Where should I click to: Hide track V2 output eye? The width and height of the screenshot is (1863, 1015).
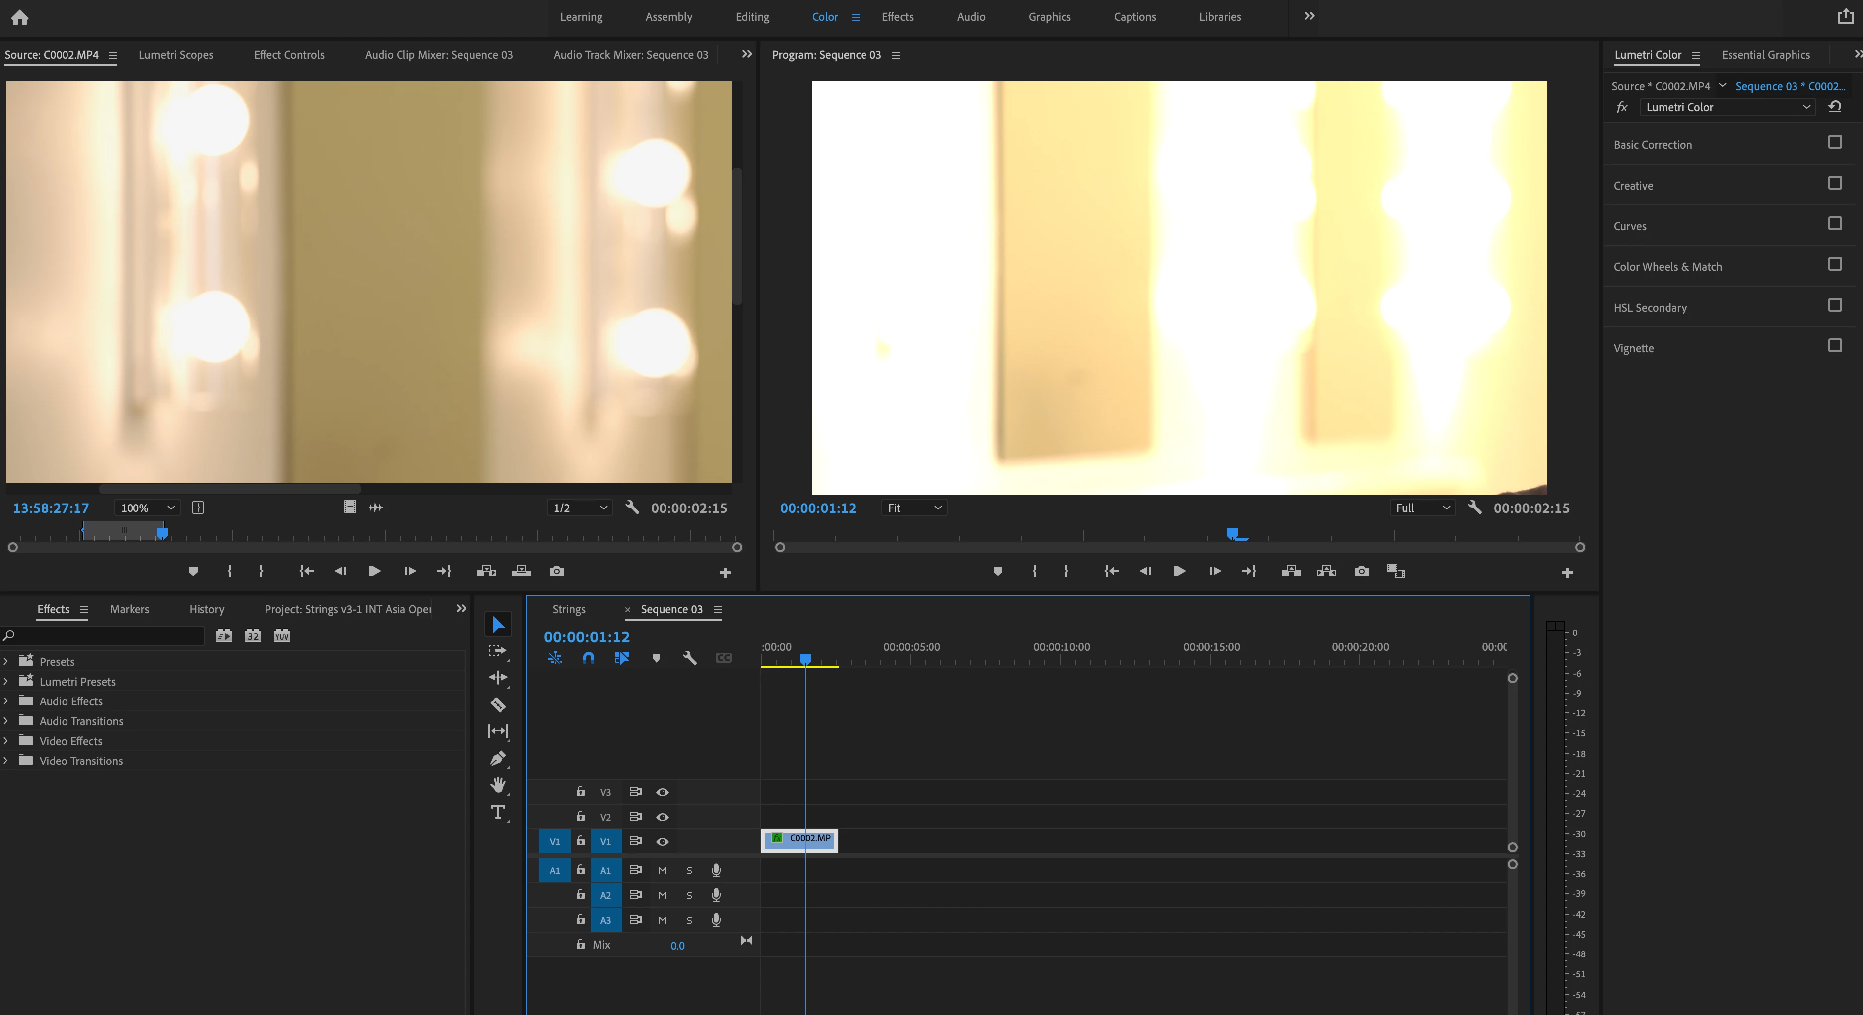662,817
